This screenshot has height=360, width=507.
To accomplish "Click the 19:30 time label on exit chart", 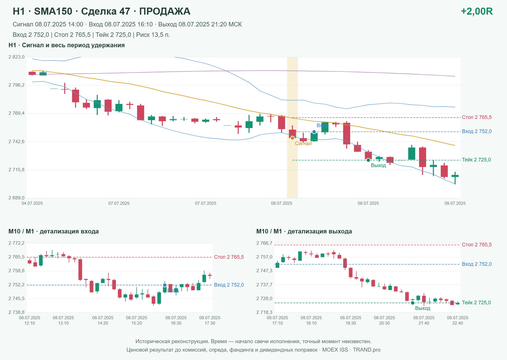I will click(351, 323).
